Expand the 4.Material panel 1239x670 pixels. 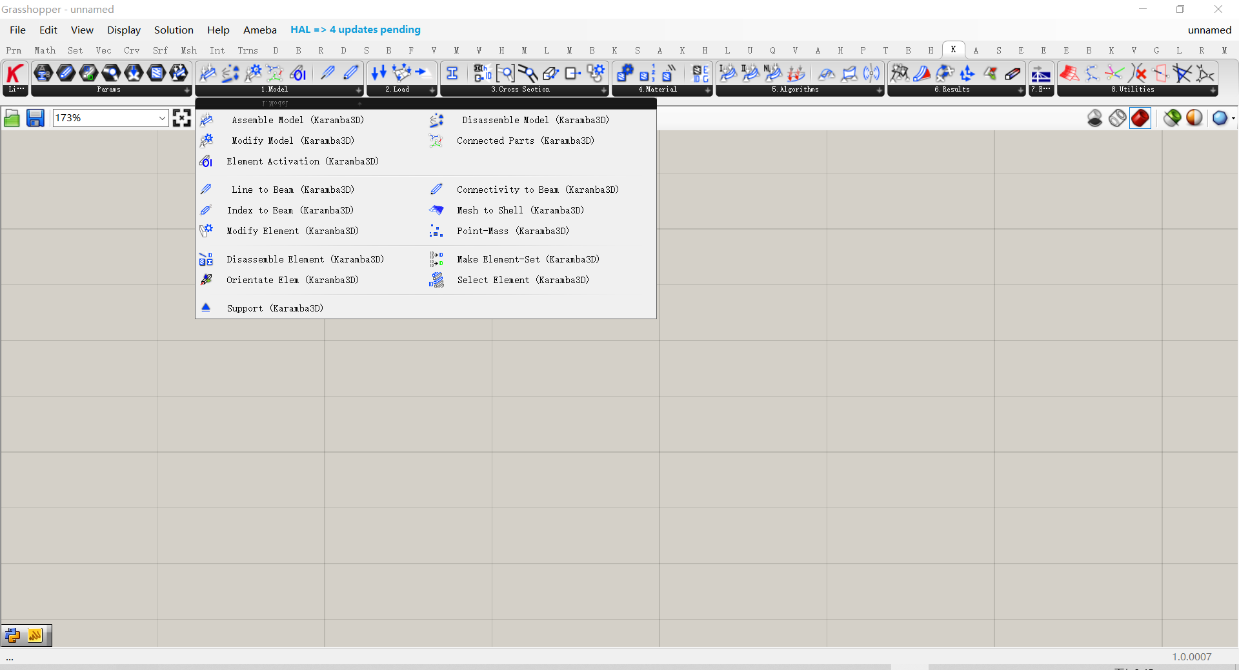(x=708, y=90)
